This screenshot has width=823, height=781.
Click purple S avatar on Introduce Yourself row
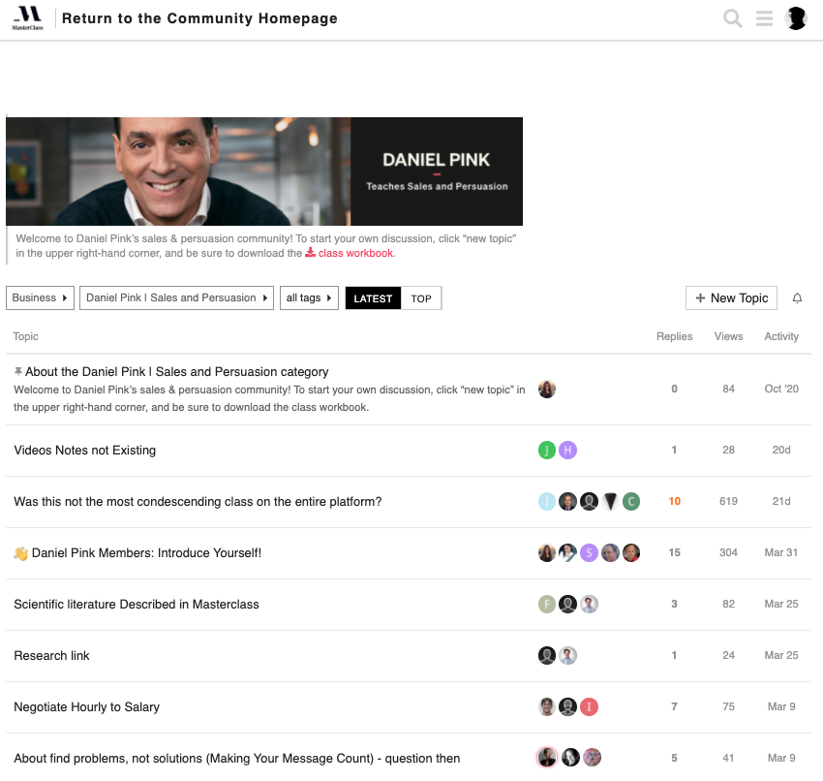pyautogui.click(x=589, y=552)
